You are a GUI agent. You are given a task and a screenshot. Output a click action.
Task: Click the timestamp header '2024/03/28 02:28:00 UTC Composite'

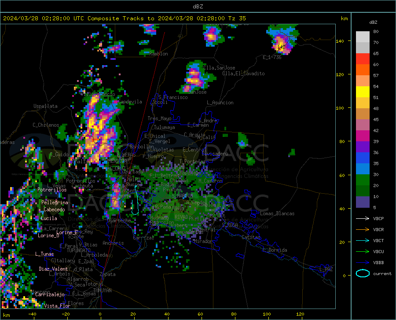(x=61, y=18)
